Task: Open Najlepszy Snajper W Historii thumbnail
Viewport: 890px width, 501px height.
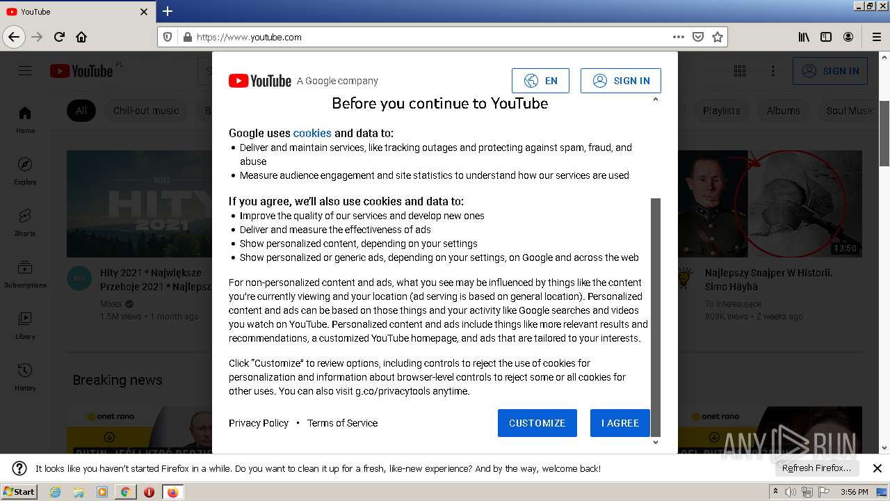Action: (x=770, y=204)
